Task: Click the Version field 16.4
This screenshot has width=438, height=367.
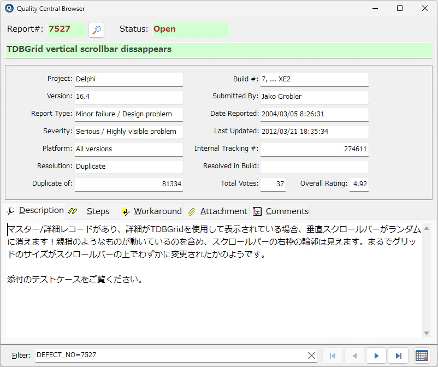Action: tap(129, 97)
